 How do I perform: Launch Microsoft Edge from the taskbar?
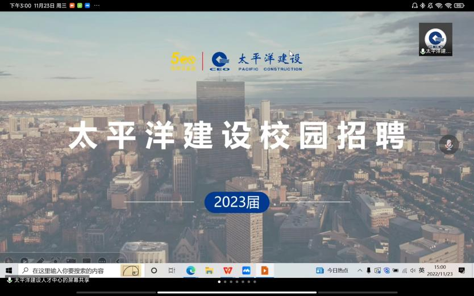point(191,271)
